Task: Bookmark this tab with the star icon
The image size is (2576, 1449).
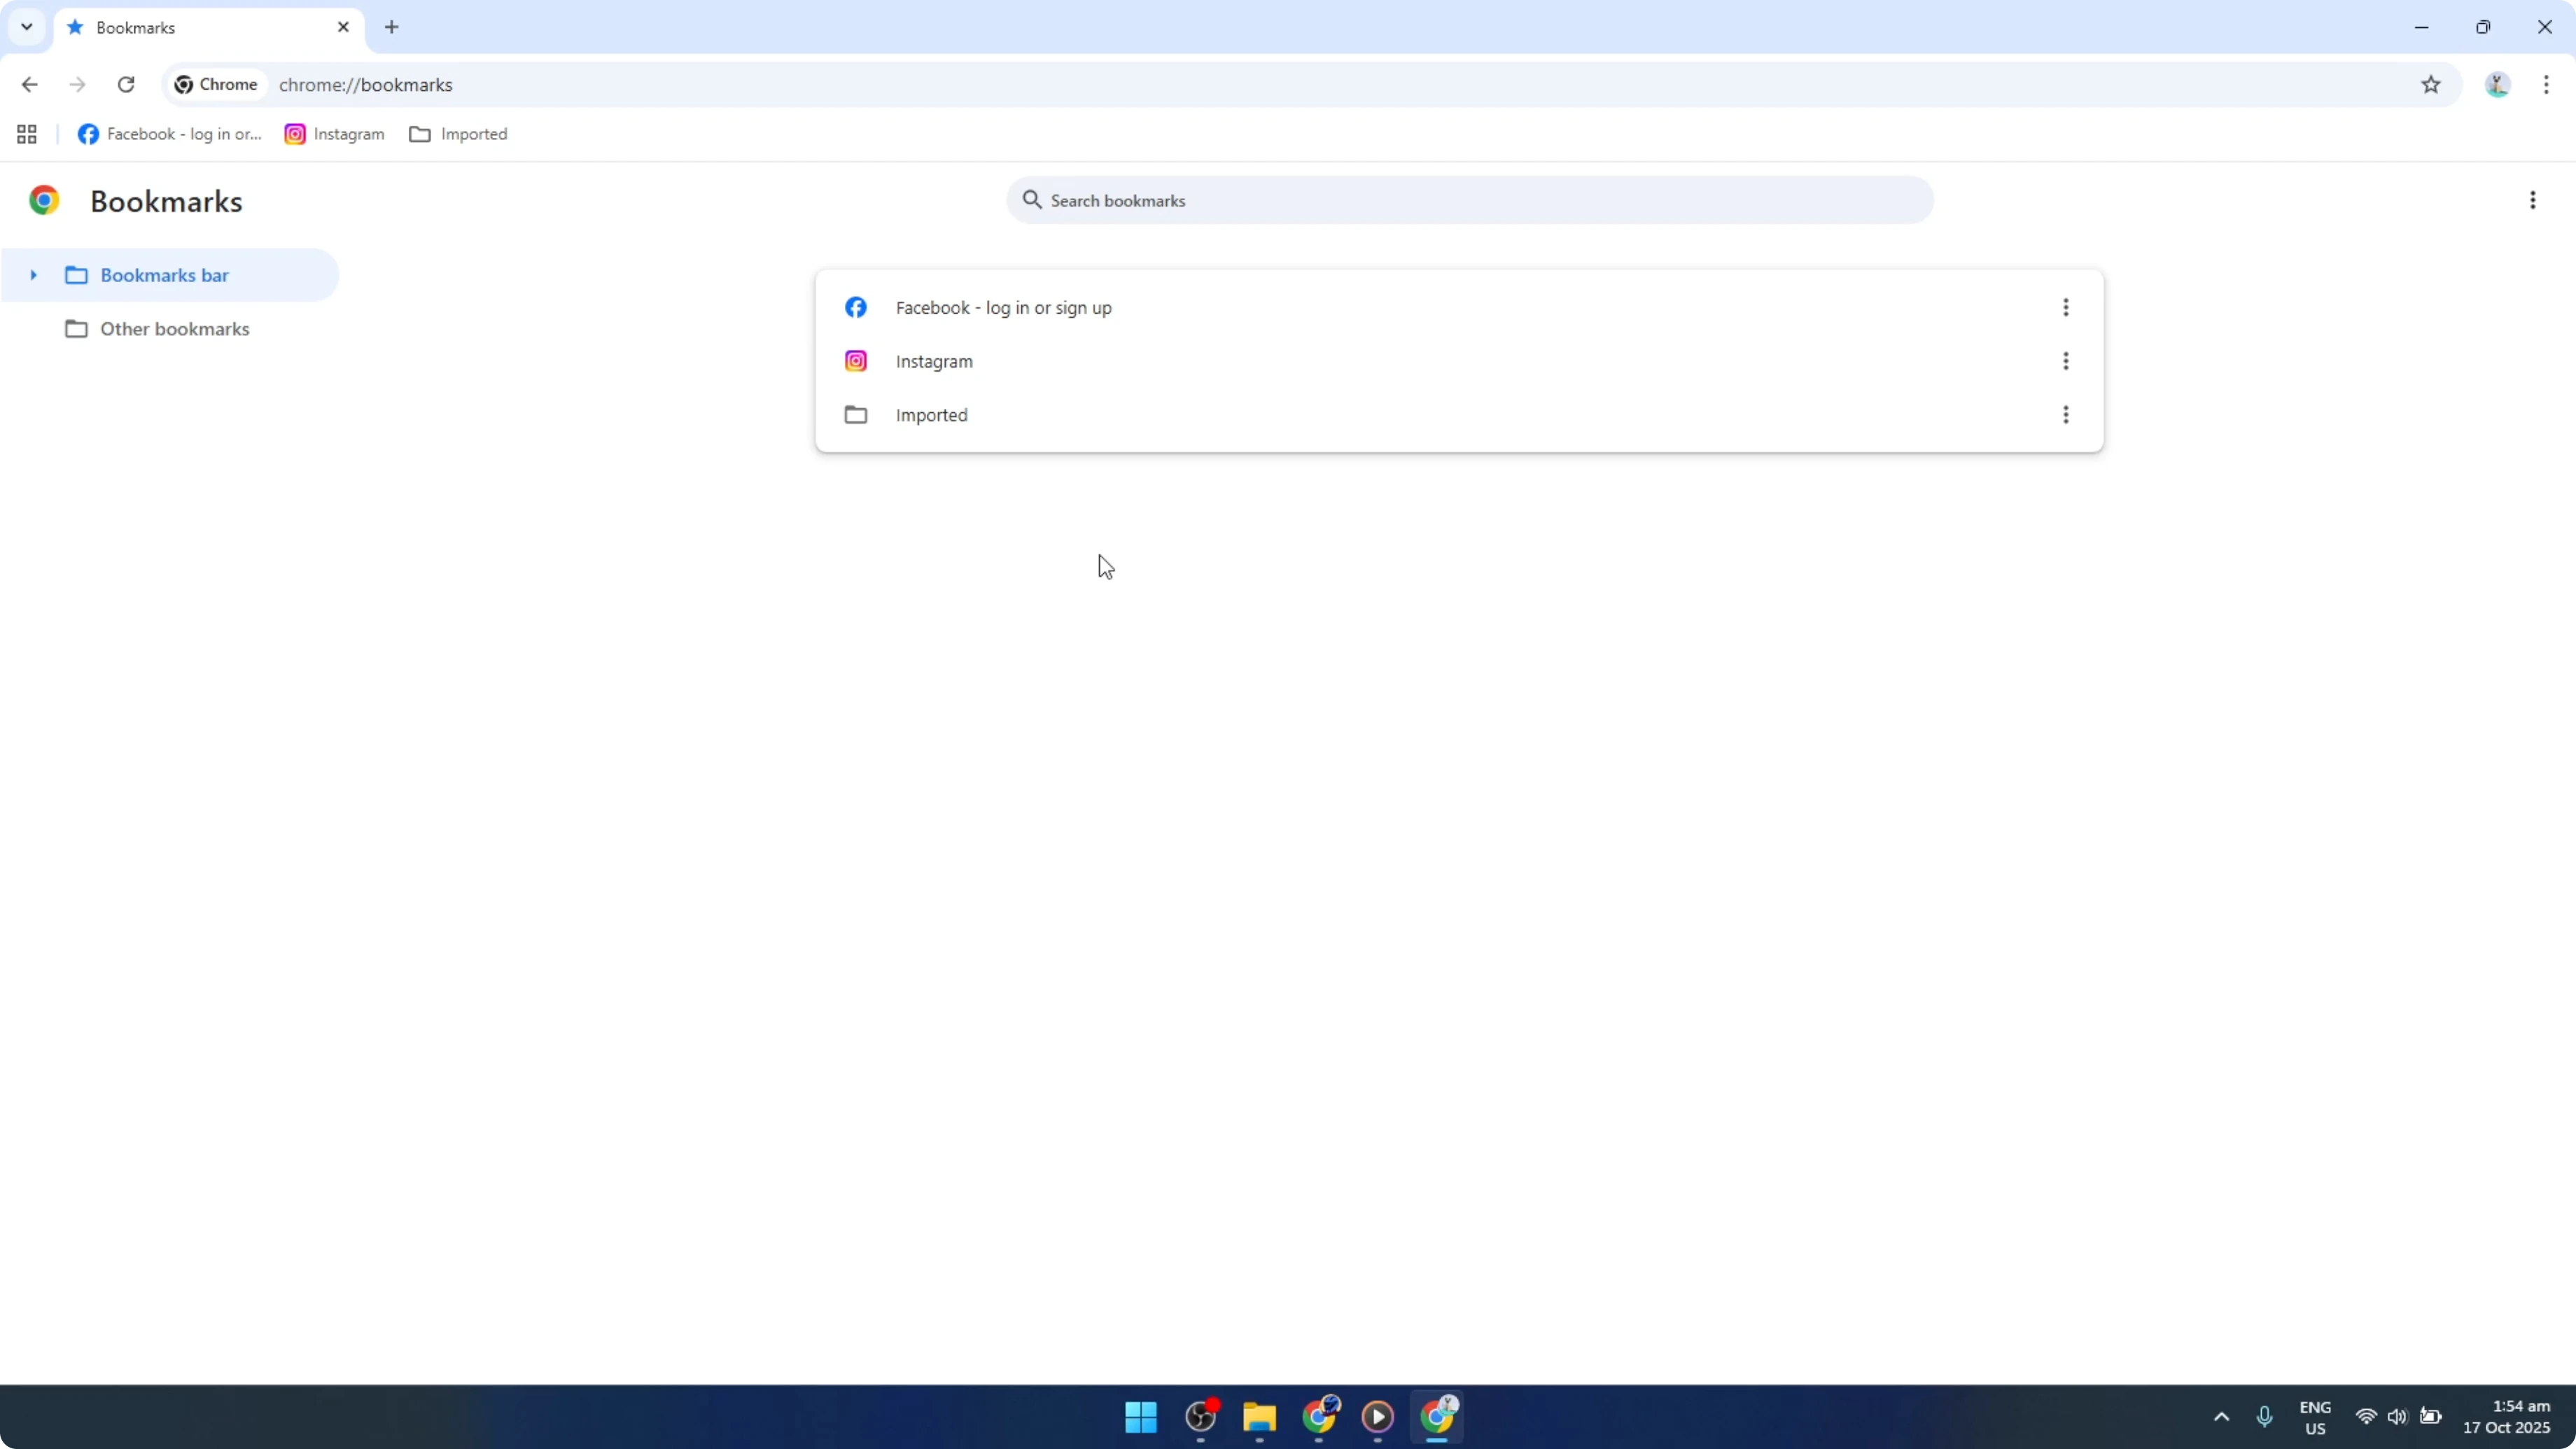Action: pos(2431,85)
